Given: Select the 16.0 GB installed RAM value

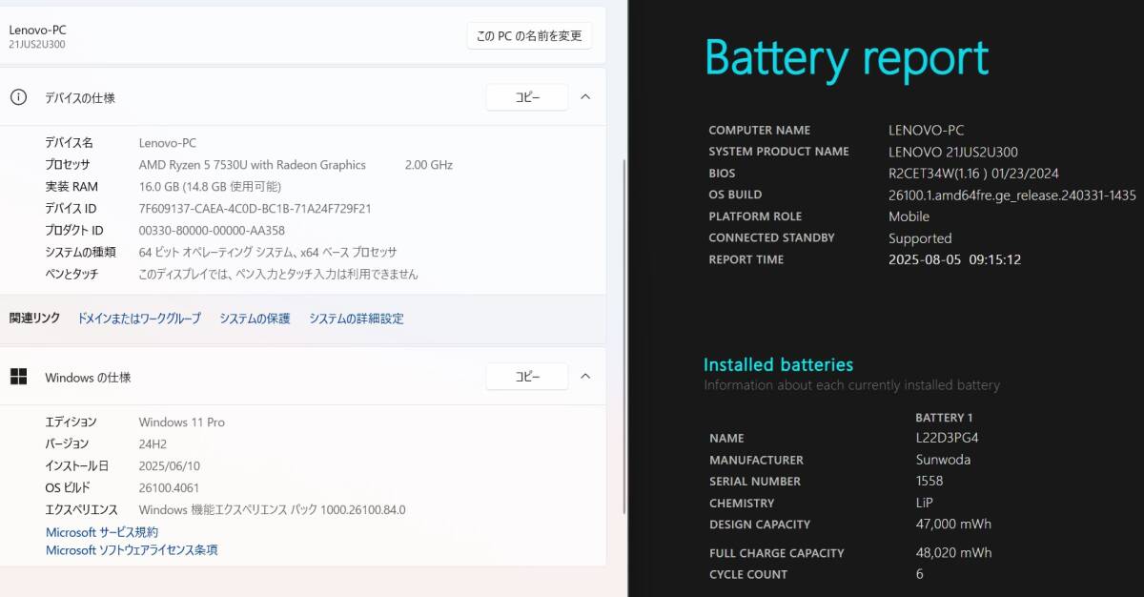Looking at the screenshot, I should tap(210, 187).
